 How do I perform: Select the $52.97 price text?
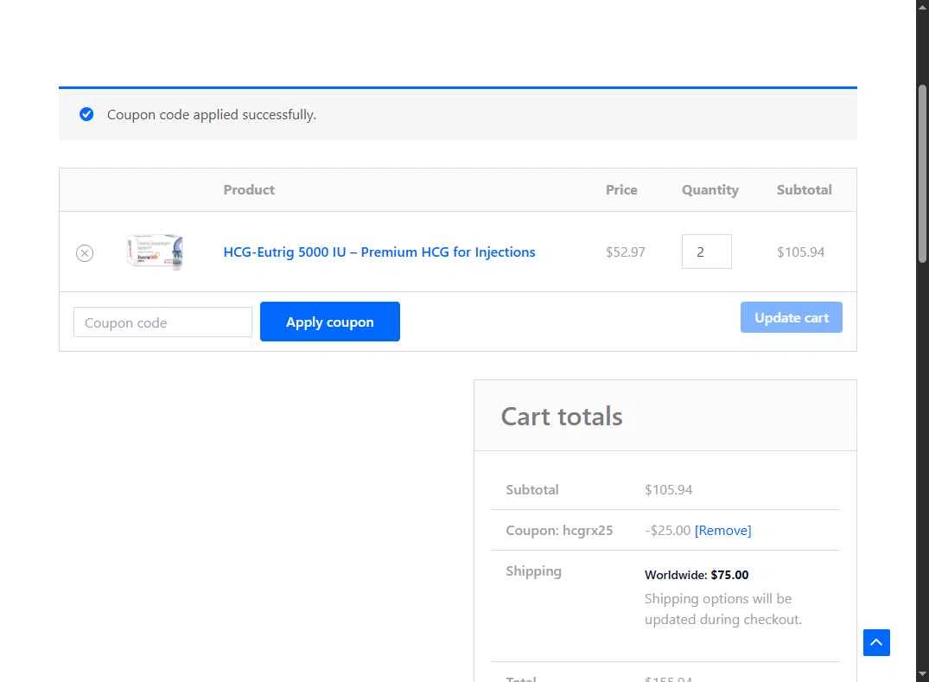click(625, 252)
